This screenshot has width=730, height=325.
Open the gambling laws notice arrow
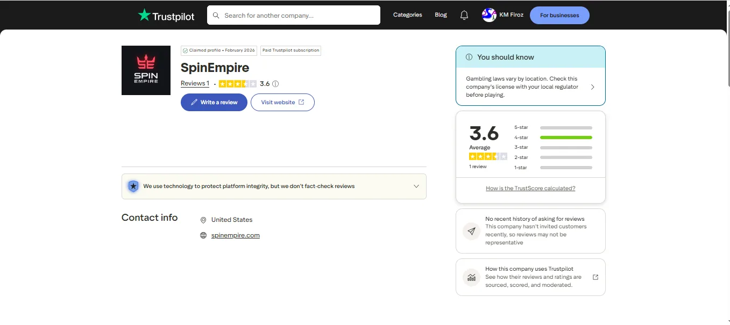tap(592, 87)
